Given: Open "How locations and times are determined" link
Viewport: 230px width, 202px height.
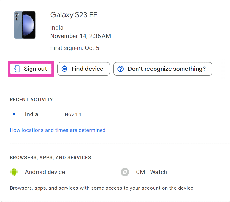Looking at the screenshot, I should [58, 130].
